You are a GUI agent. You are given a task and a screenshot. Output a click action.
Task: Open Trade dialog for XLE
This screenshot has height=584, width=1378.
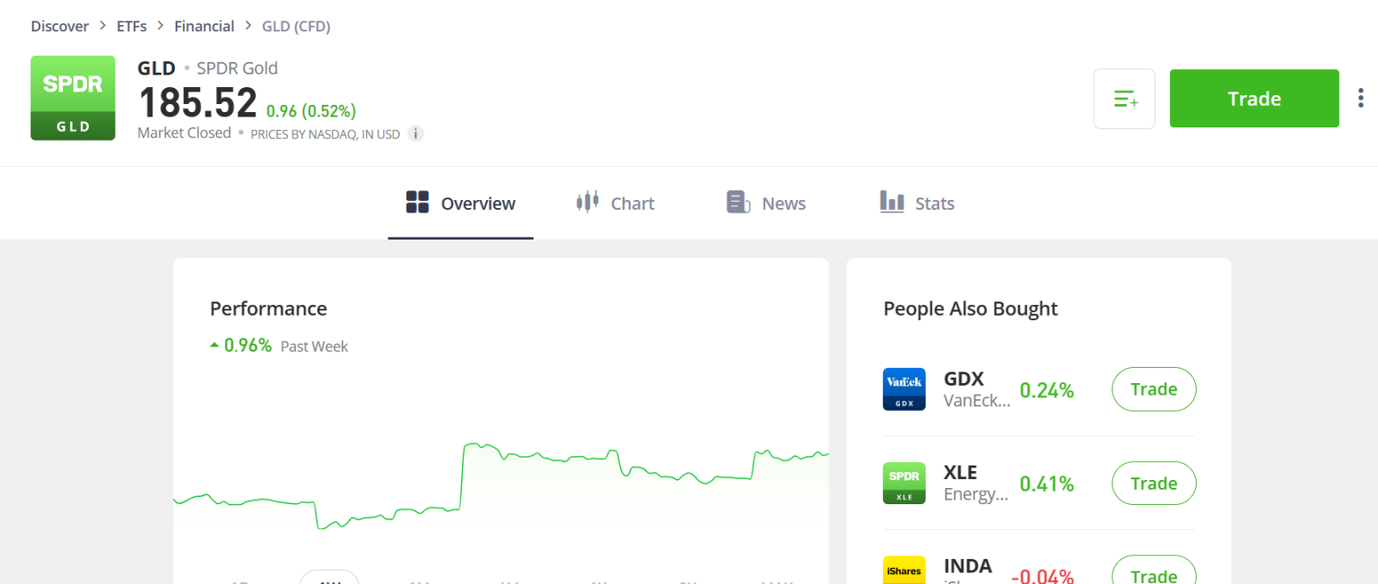click(x=1154, y=483)
